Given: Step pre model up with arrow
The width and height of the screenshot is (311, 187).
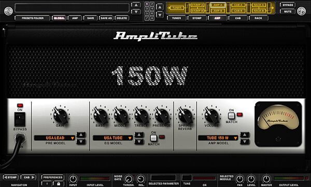Looking at the screenshot, I should (x=81, y=135).
